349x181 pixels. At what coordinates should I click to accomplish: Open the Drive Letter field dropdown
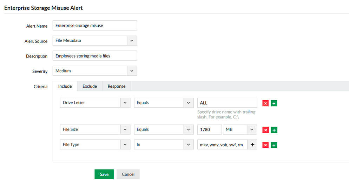tap(125, 103)
